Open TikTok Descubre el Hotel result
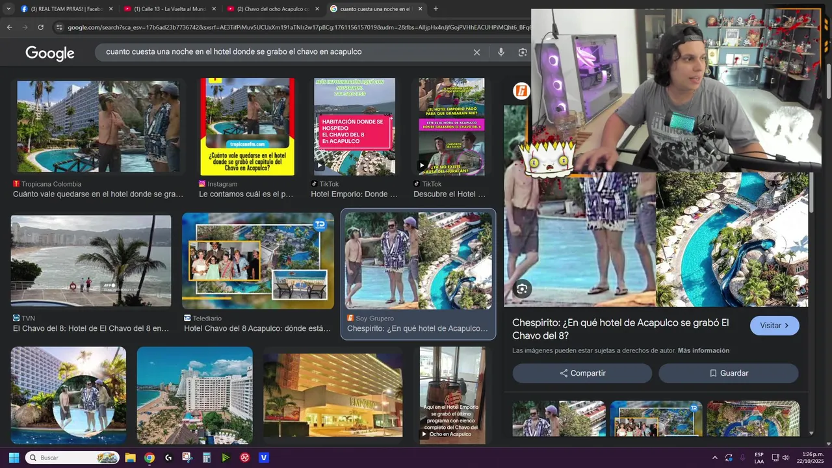 click(x=451, y=127)
